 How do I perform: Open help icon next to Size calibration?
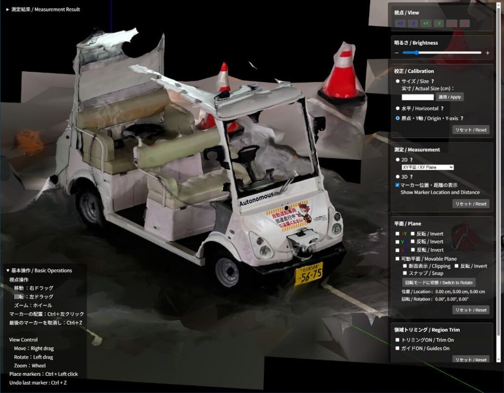pos(433,81)
